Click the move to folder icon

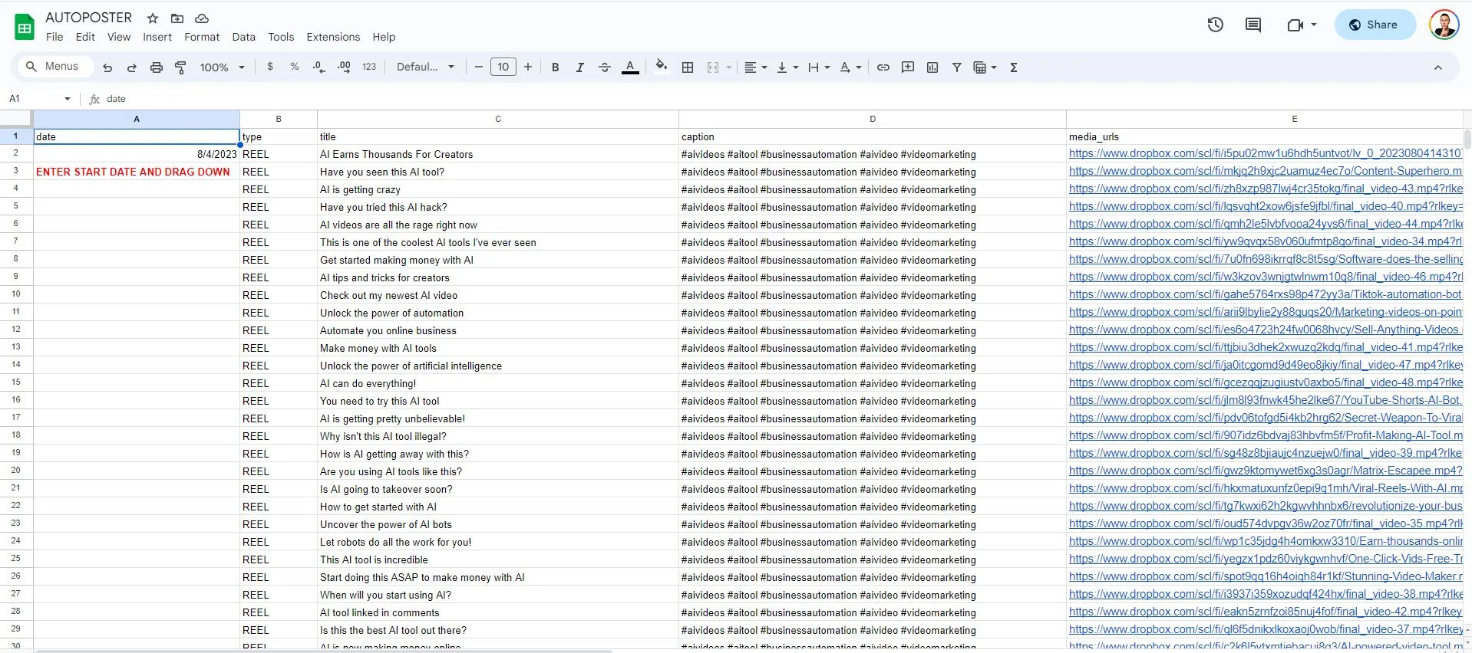(x=177, y=18)
